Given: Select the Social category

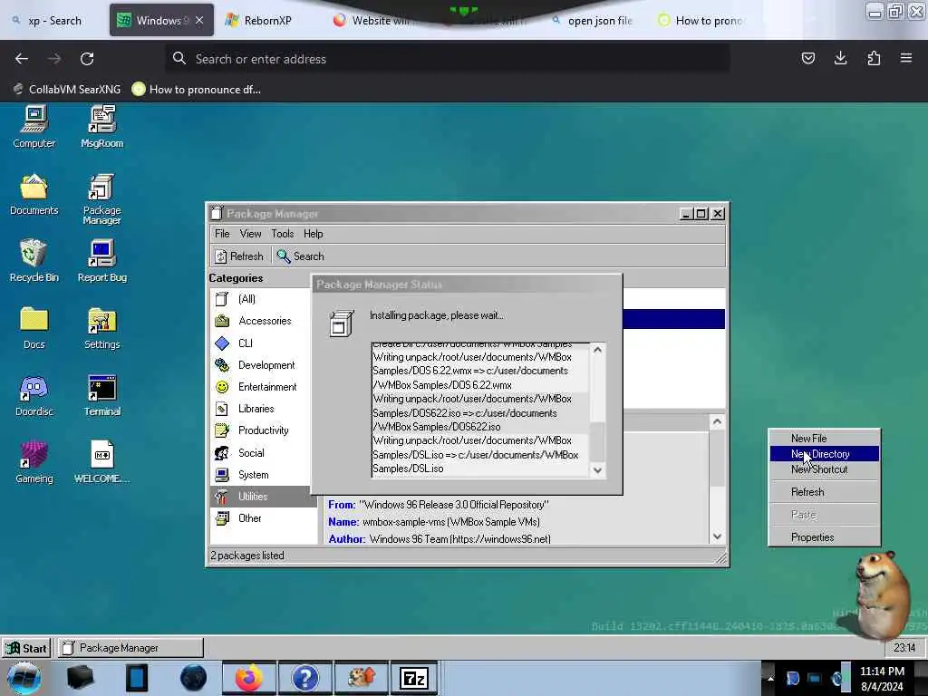Looking at the screenshot, I should point(260,453).
